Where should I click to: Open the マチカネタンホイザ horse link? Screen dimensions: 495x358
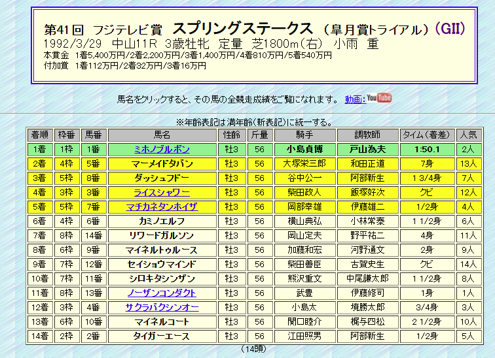[x=162, y=206]
